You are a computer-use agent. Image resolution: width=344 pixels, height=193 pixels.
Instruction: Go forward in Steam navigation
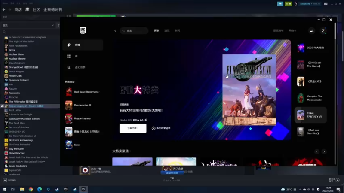click(x=9, y=9)
